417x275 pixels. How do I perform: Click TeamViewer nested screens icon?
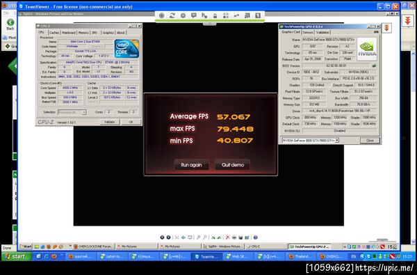pyautogui.click(x=247, y=15)
